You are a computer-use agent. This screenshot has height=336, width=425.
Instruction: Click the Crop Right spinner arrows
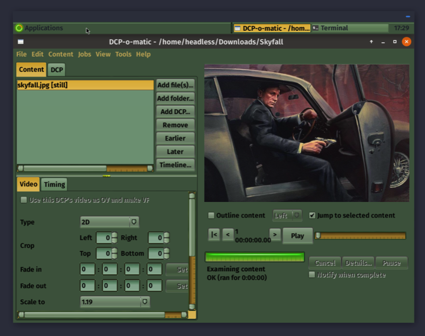[167, 238]
